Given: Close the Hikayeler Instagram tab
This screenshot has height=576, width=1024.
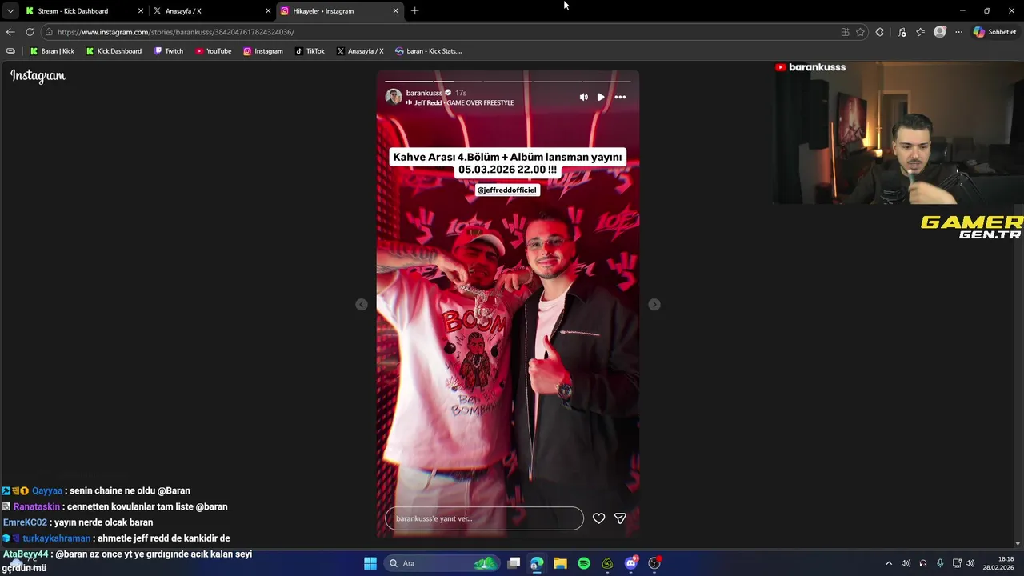Looking at the screenshot, I should tap(395, 11).
